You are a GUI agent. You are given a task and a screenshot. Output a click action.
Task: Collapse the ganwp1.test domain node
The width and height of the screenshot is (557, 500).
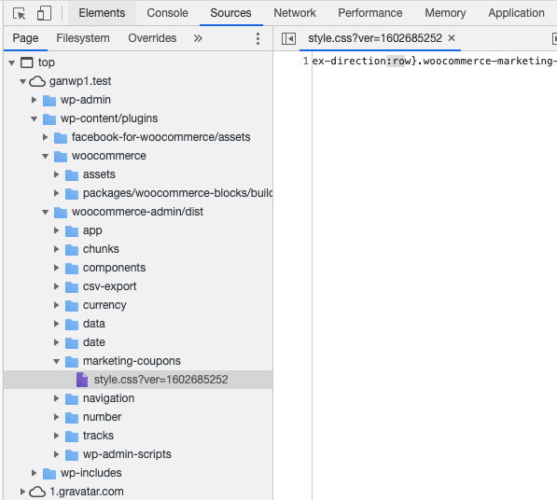22,82
